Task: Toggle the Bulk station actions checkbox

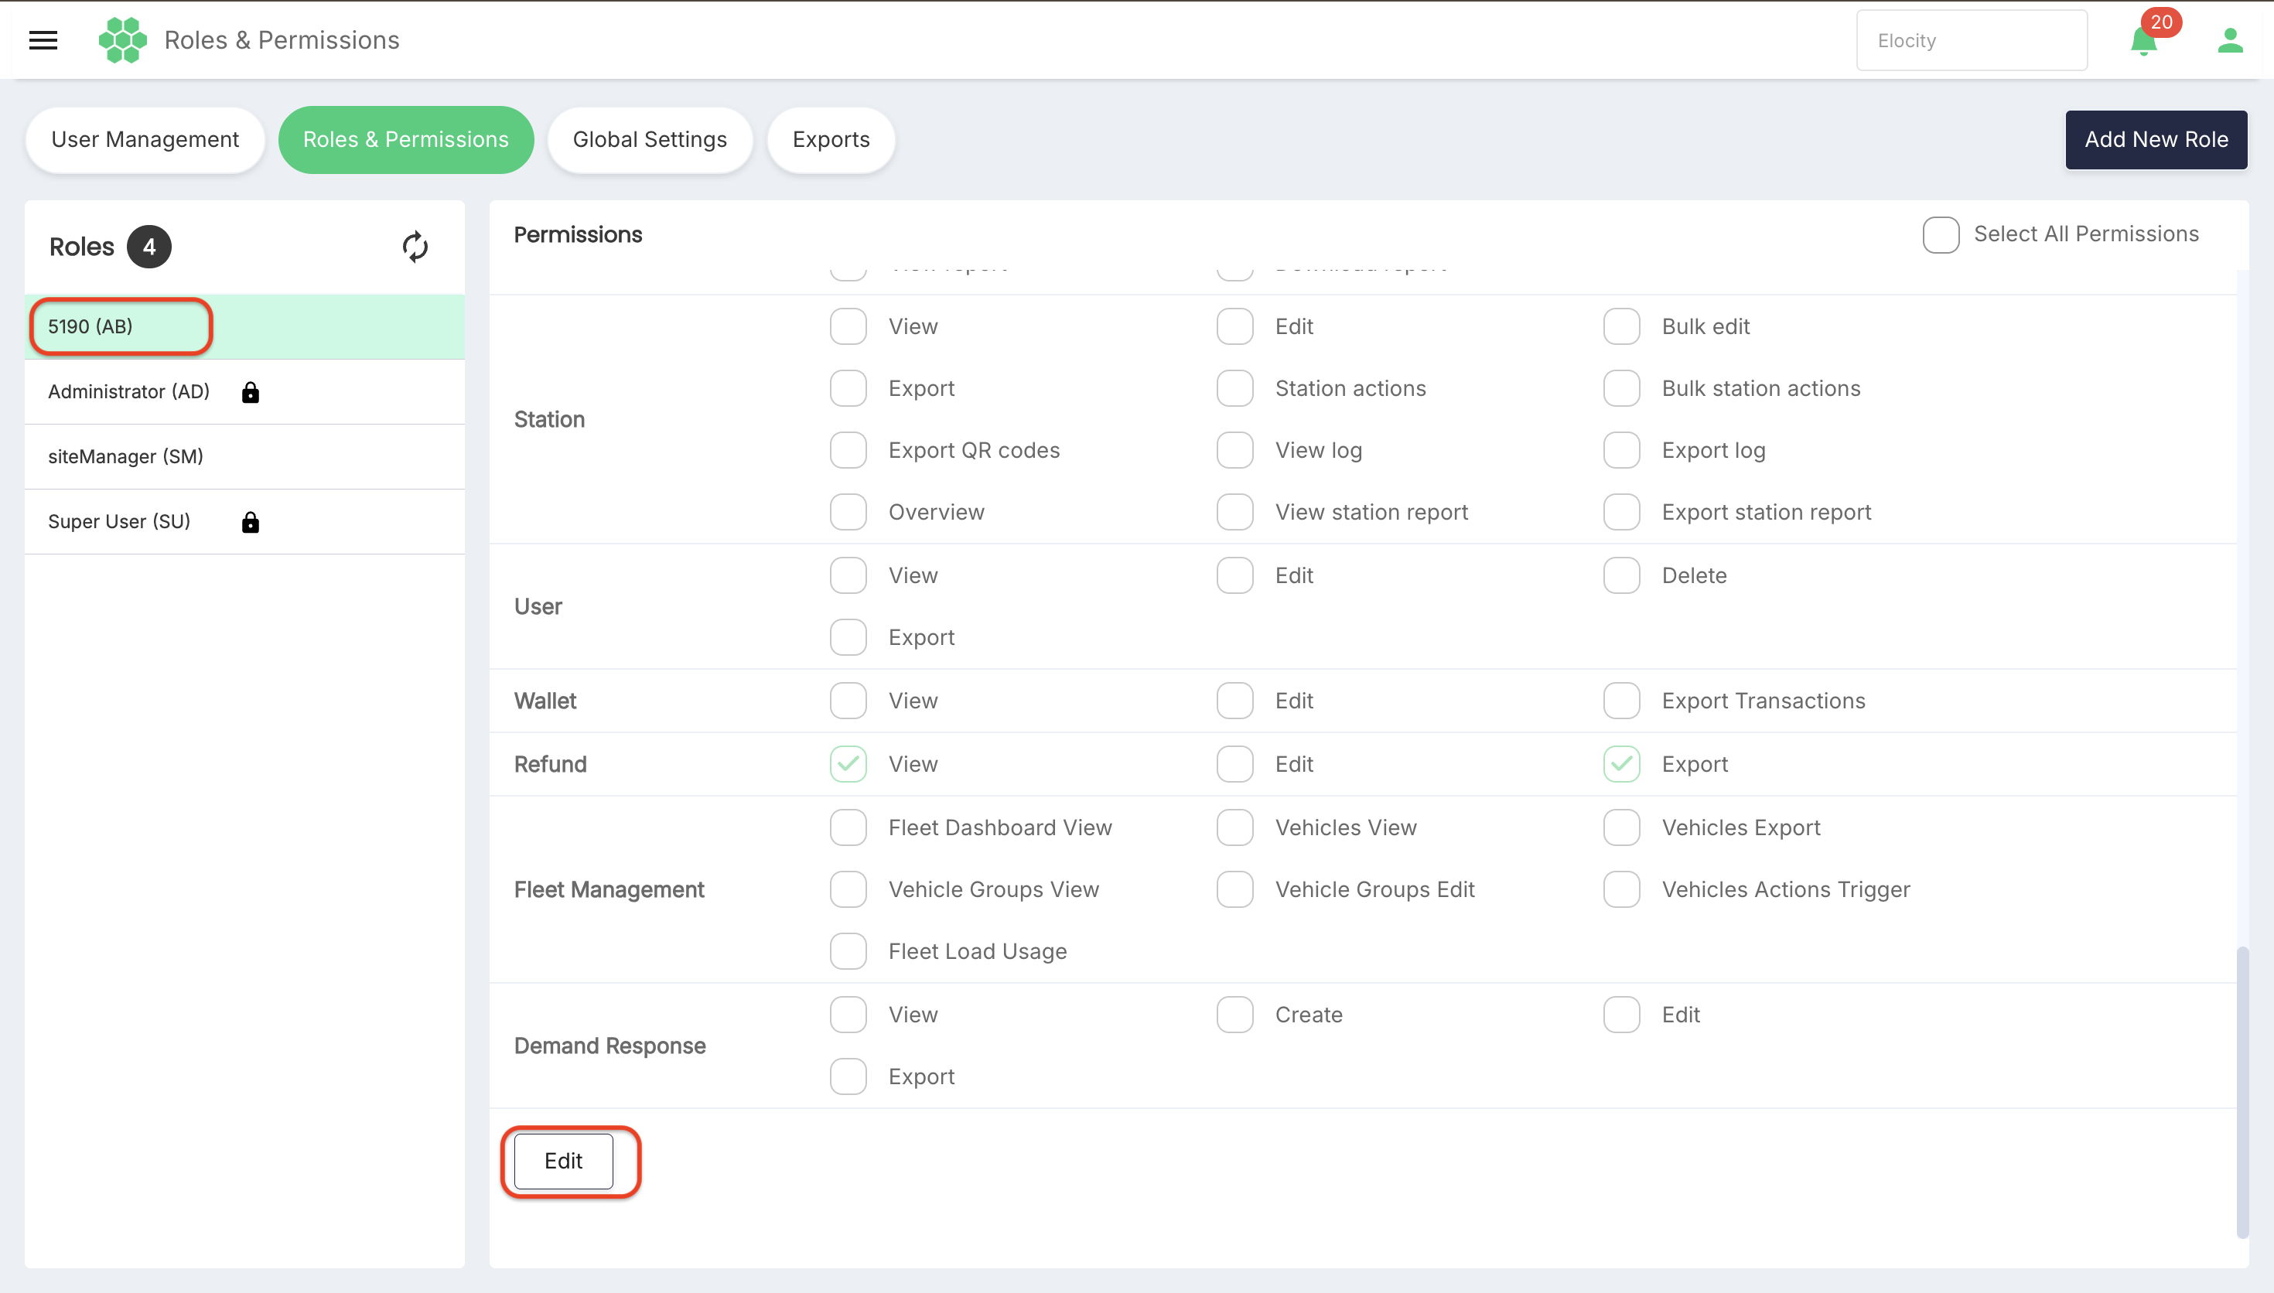Action: (x=1621, y=388)
